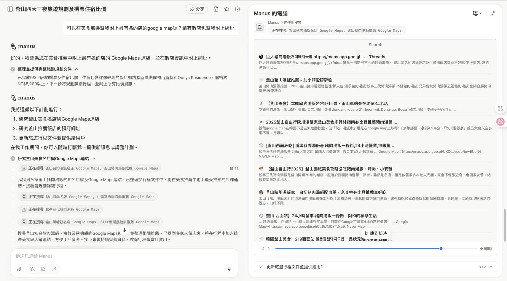Click the pink translate extension icon on right edge
Viewport: 507px width, 281px height.
pos(500,122)
